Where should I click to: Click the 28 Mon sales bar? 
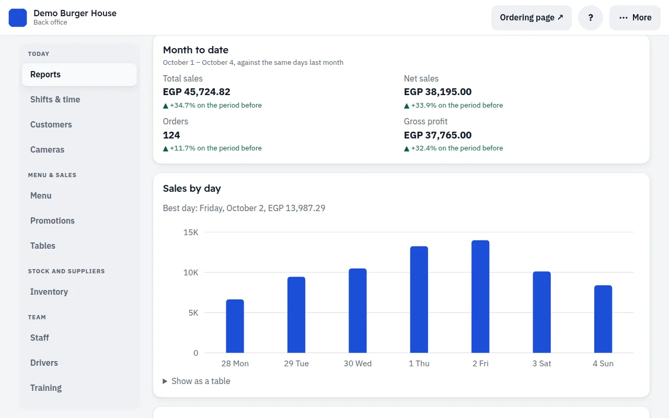click(x=235, y=326)
